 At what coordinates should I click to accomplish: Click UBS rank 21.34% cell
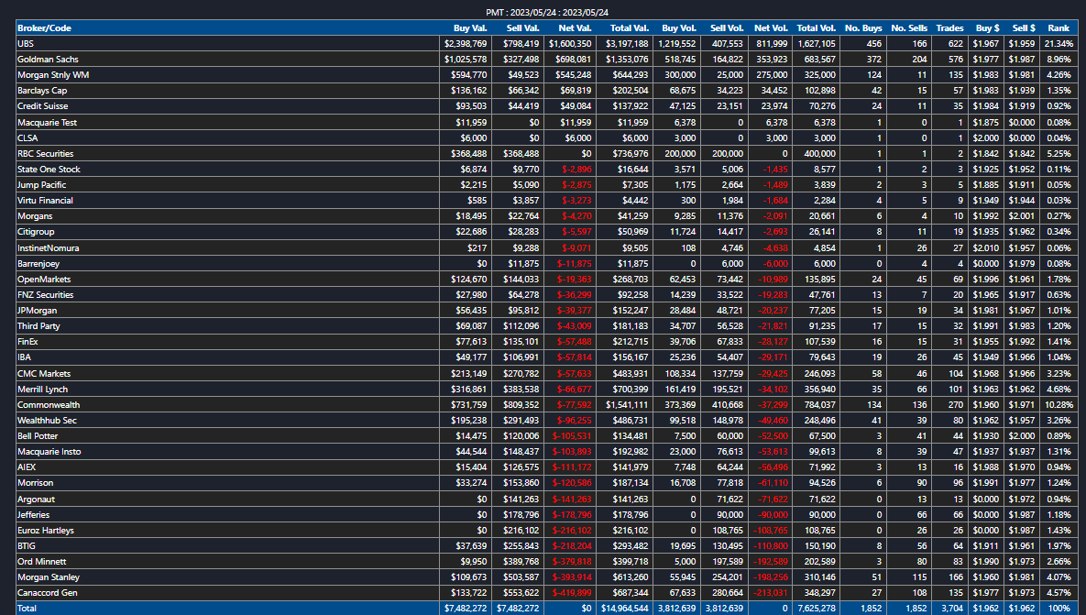[x=1059, y=44]
